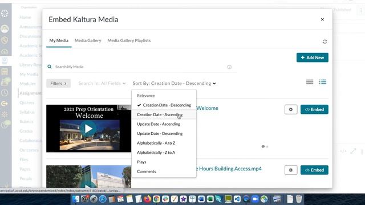Open the Welcome video title link
365x205 pixels.
click(x=208, y=108)
